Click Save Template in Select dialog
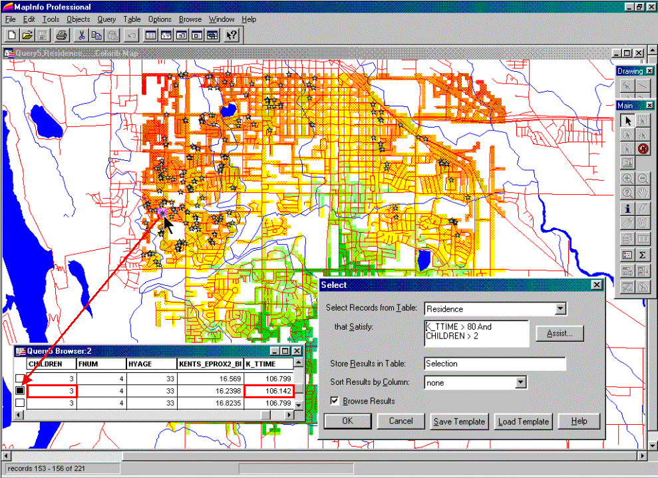 [459, 421]
